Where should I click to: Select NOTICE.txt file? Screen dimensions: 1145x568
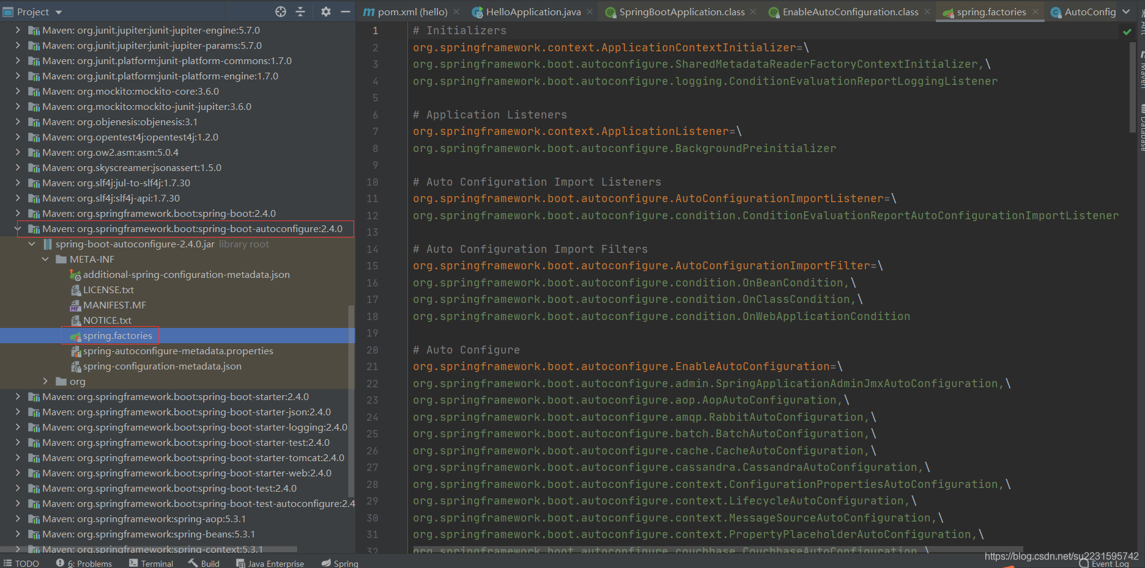click(107, 320)
